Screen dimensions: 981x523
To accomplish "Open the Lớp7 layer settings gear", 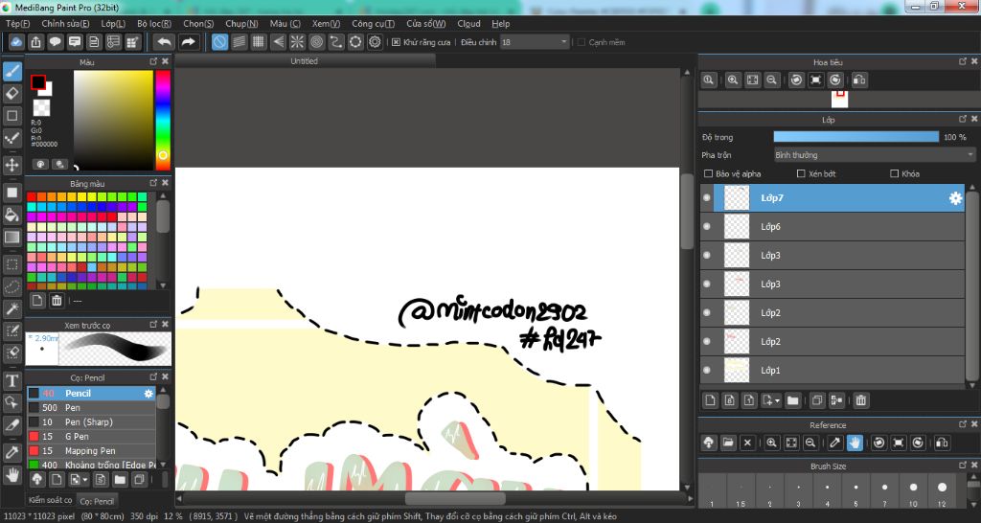I will (955, 198).
